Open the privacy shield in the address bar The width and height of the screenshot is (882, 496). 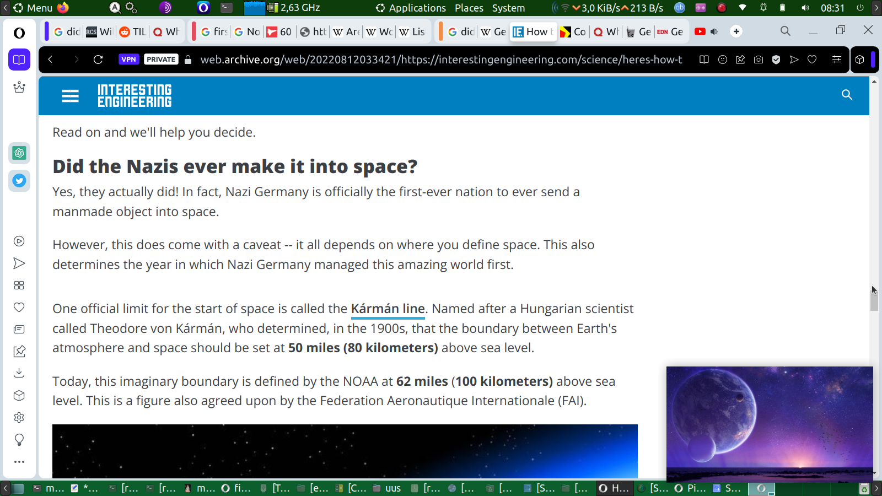(x=776, y=60)
